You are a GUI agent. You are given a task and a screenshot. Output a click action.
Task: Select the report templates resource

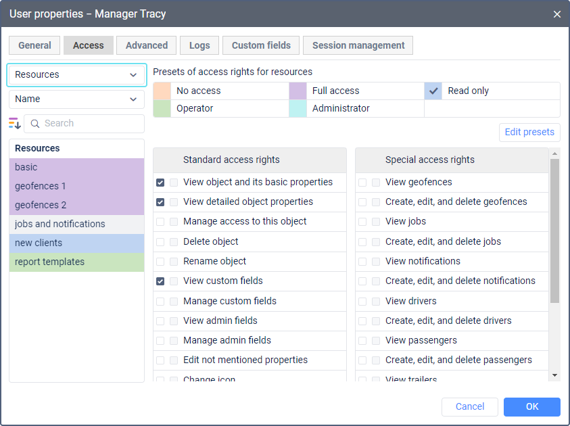pos(76,262)
